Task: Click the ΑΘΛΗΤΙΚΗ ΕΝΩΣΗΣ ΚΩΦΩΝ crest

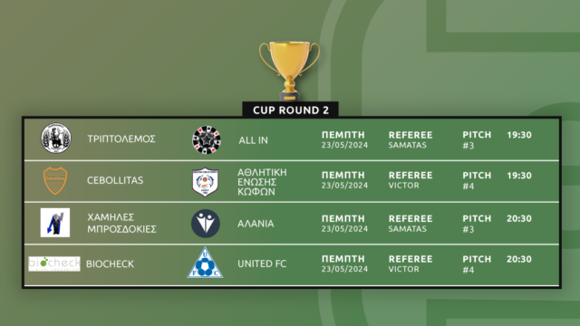Action: (206, 182)
